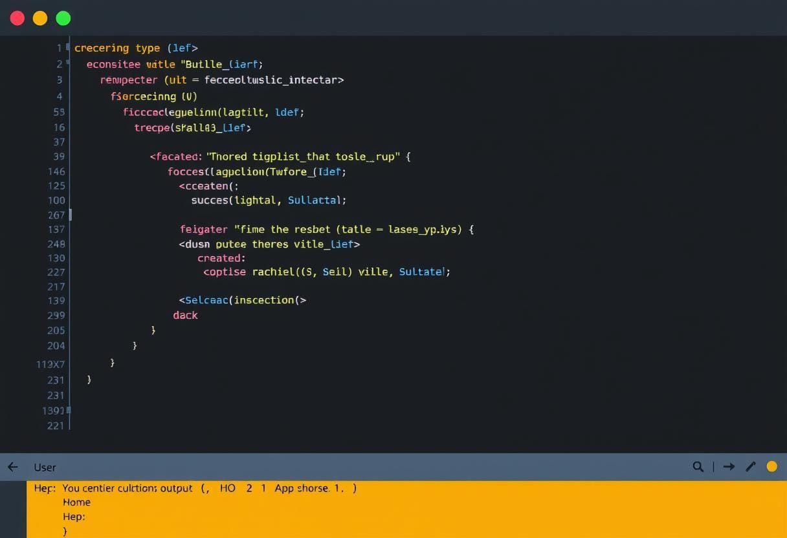Collapse the code block at line 1 marker

pyautogui.click(x=67, y=48)
